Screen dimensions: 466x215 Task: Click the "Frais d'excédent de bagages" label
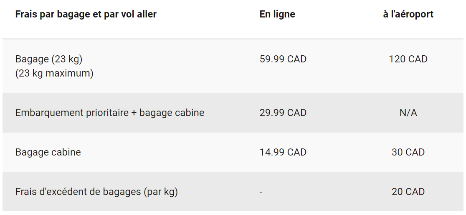(78, 192)
